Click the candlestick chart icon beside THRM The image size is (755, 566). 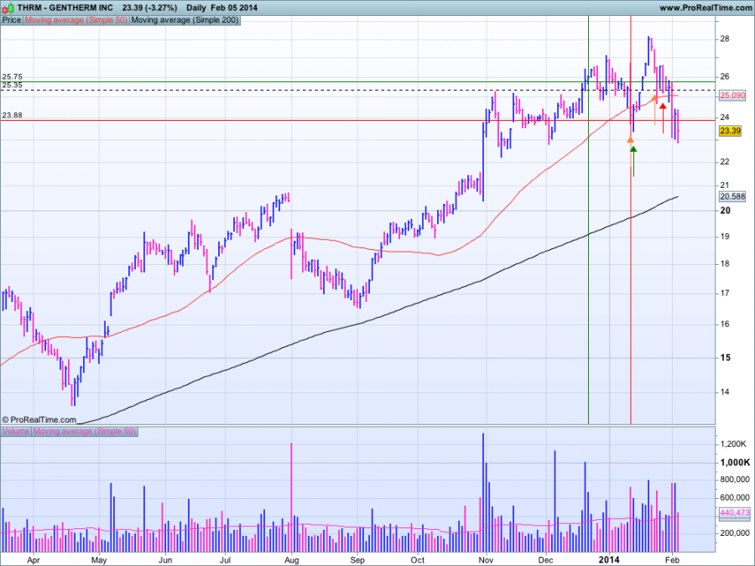8,8
